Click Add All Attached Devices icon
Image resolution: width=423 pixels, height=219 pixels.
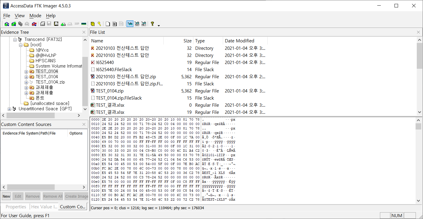pos(13,24)
